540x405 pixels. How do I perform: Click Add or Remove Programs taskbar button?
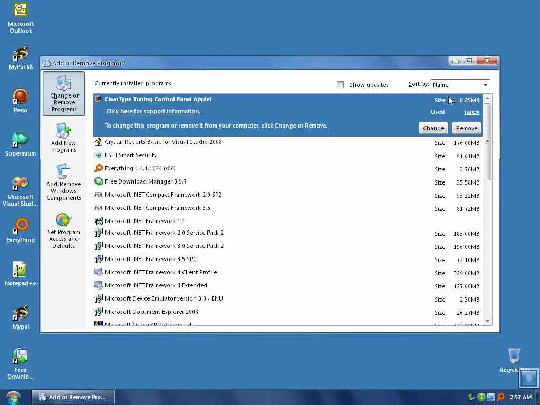click(x=73, y=397)
